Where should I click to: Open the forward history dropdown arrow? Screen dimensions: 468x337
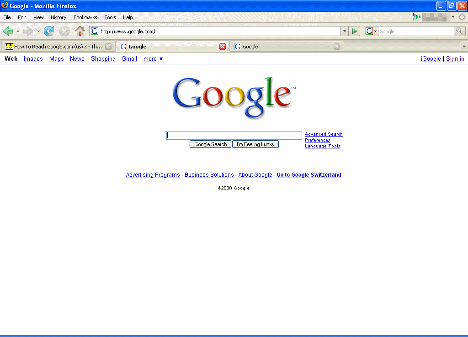[x=38, y=31]
